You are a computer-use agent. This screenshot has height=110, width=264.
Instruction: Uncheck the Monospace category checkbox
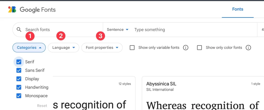[x=19, y=96]
